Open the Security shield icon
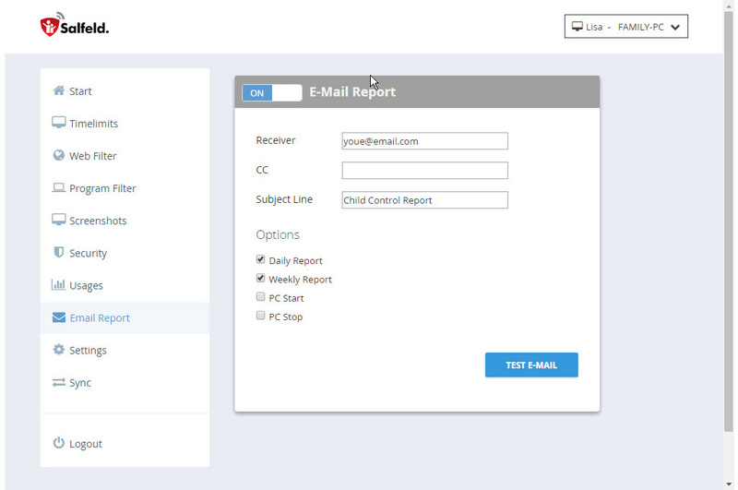Viewport: 738px width, 490px height. (59, 252)
